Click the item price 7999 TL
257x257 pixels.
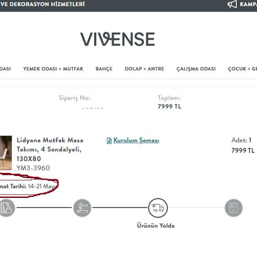pyautogui.click(x=243, y=151)
